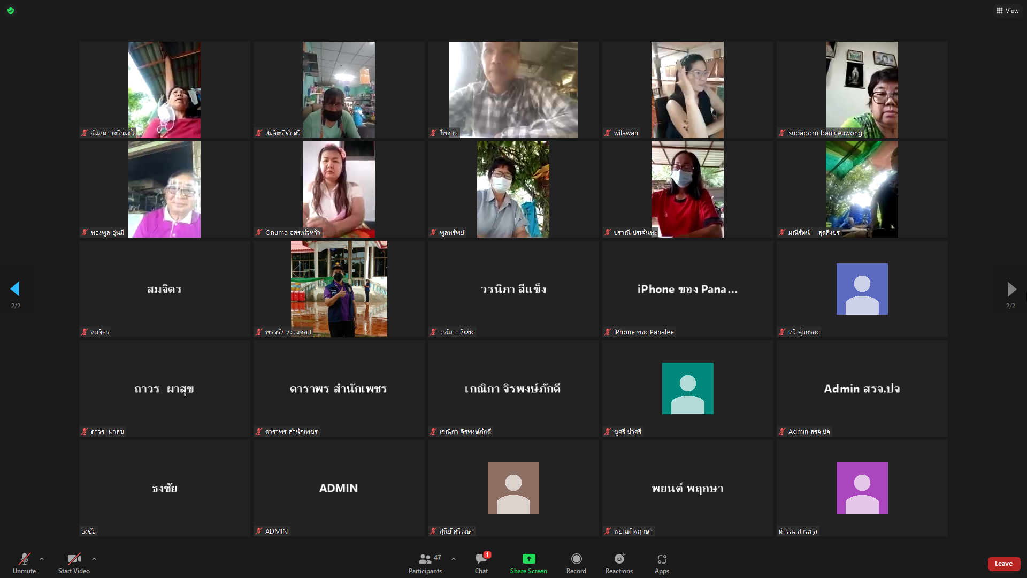This screenshot has height=578, width=1027.
Task: Open the View layout menu
Action: pos(1007,11)
